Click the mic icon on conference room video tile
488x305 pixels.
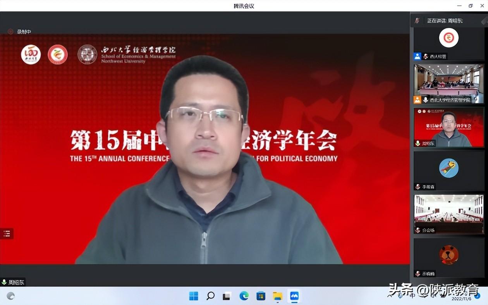tap(426, 100)
